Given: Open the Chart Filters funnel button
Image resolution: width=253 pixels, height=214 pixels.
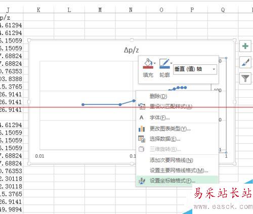Looking at the screenshot, I should [245, 78].
